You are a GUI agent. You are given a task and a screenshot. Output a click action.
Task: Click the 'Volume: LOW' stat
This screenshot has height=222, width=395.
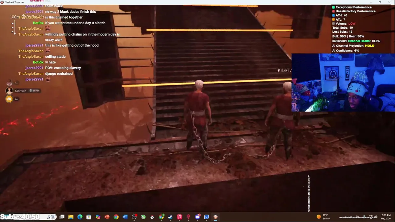click(x=343, y=24)
